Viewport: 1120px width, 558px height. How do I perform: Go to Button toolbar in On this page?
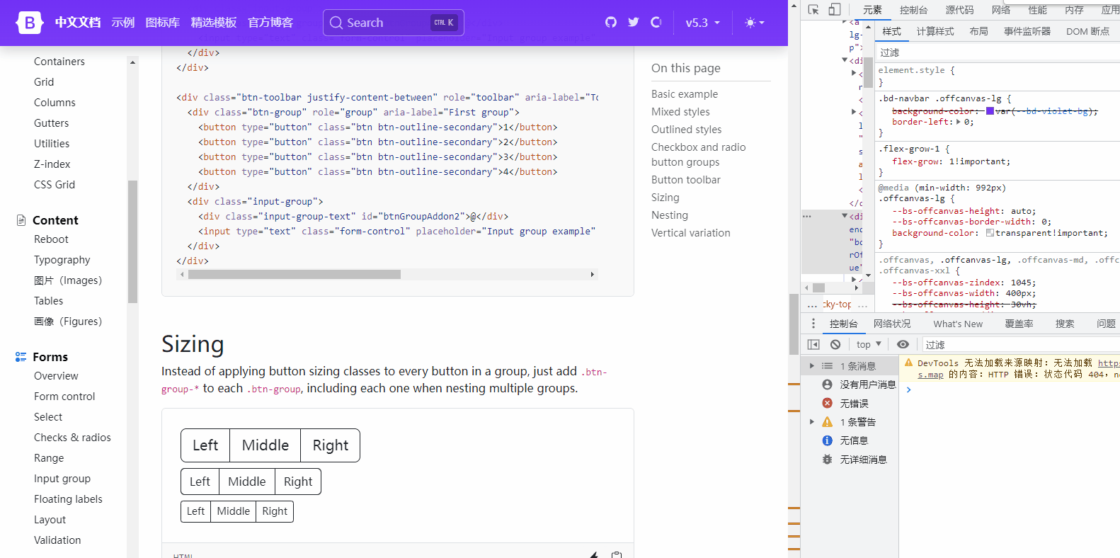[686, 180]
